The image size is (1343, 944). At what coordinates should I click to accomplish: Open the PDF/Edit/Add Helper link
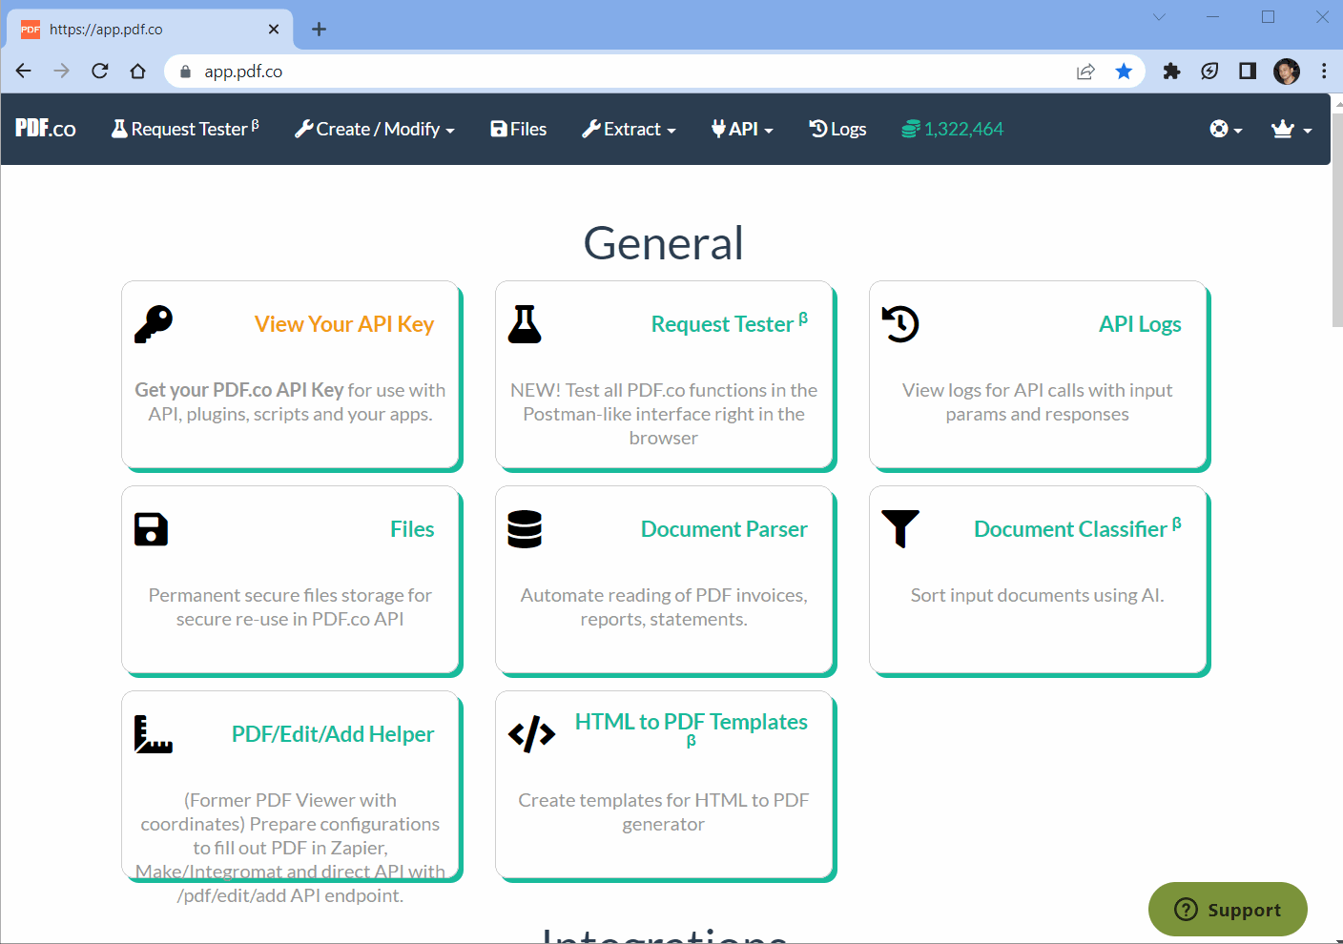tap(333, 734)
